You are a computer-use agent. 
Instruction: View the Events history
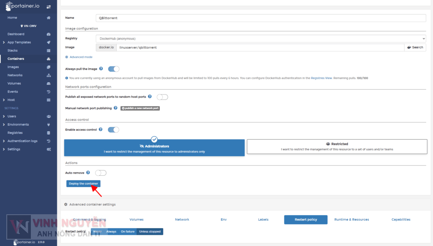pos(17,91)
